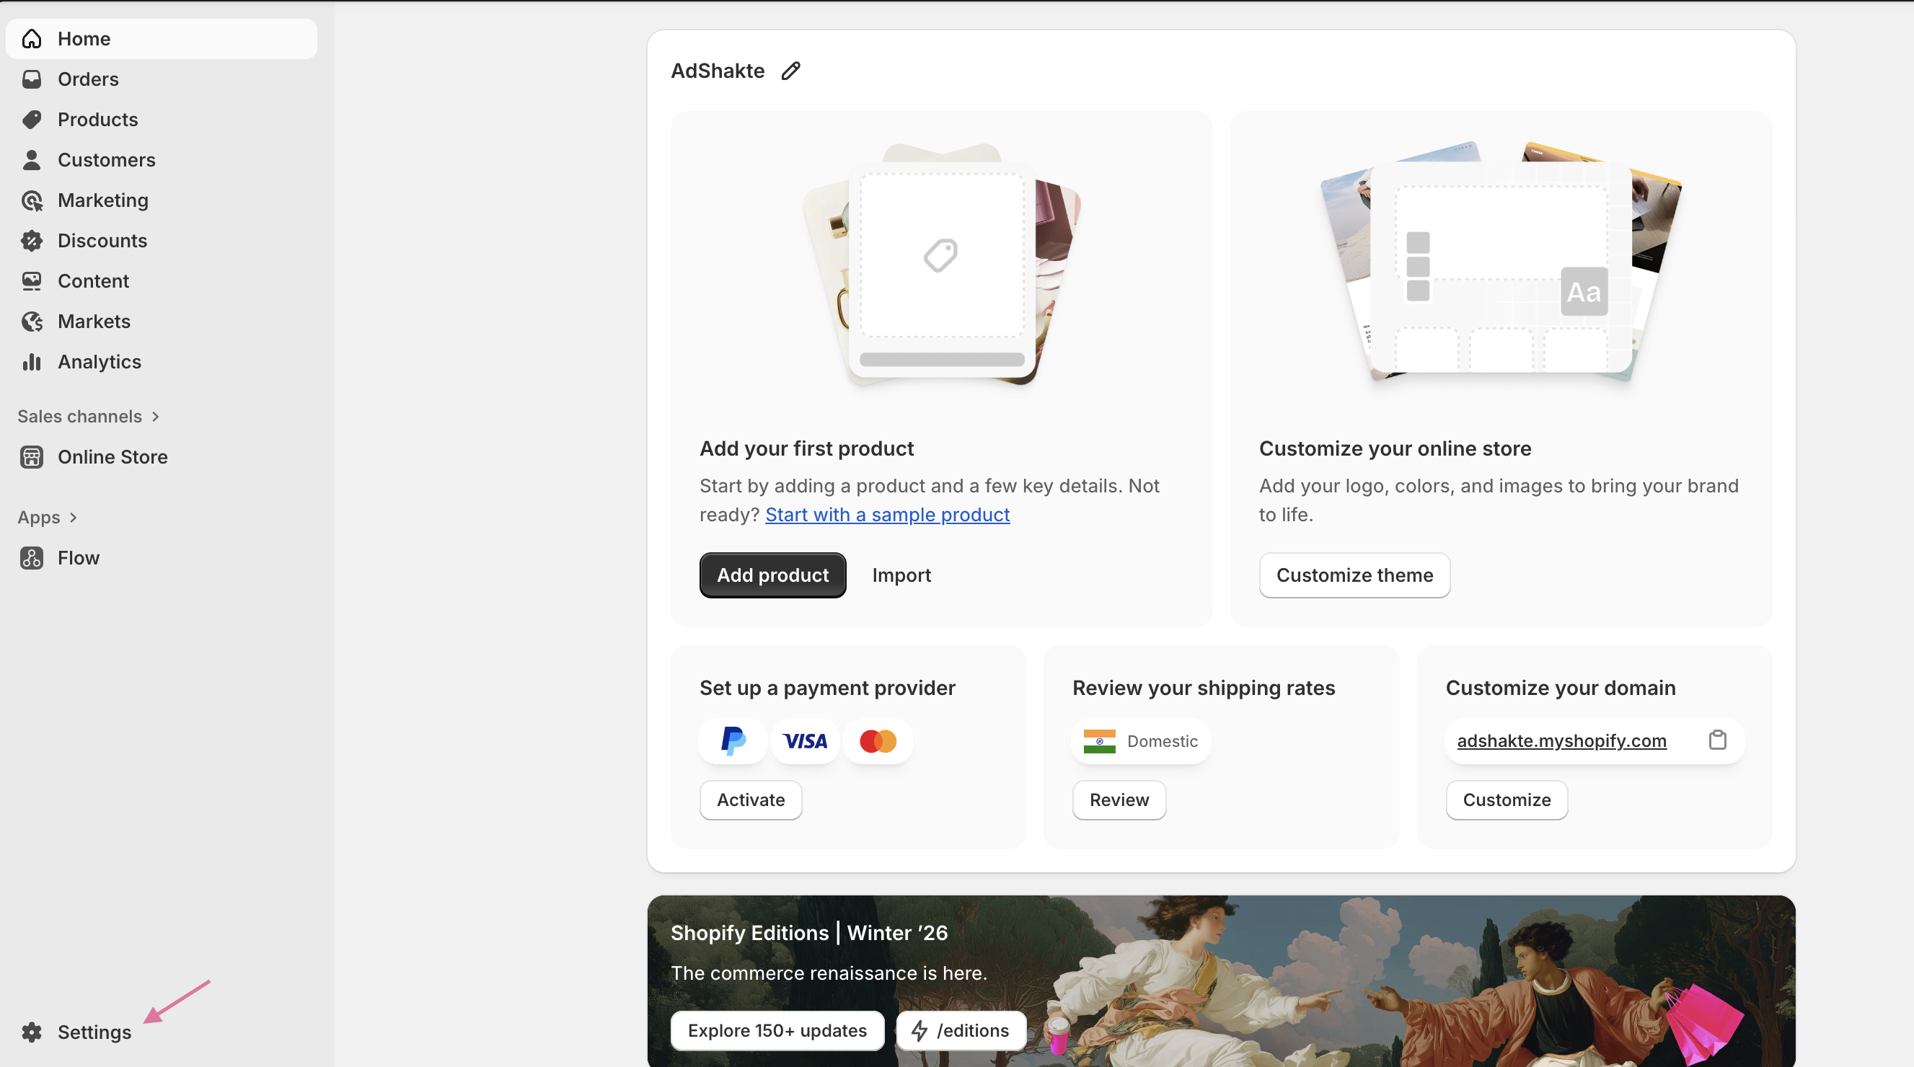Viewport: 1914px width, 1067px height.
Task: Open the Customers sidebar item
Action: tap(106, 159)
